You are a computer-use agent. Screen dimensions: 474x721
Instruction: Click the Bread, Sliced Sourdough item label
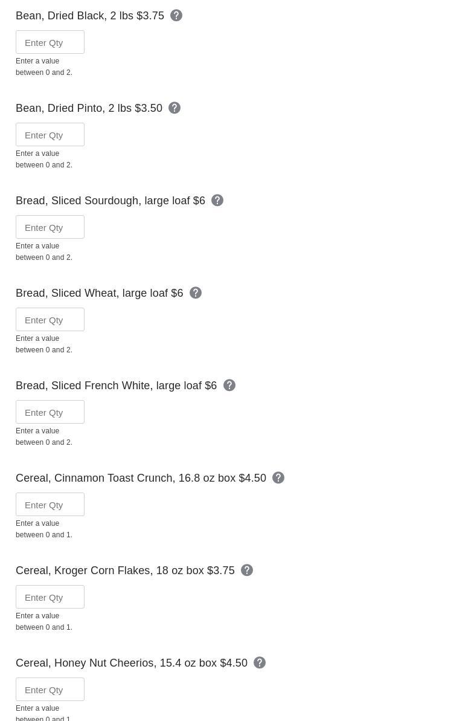pos(110,201)
